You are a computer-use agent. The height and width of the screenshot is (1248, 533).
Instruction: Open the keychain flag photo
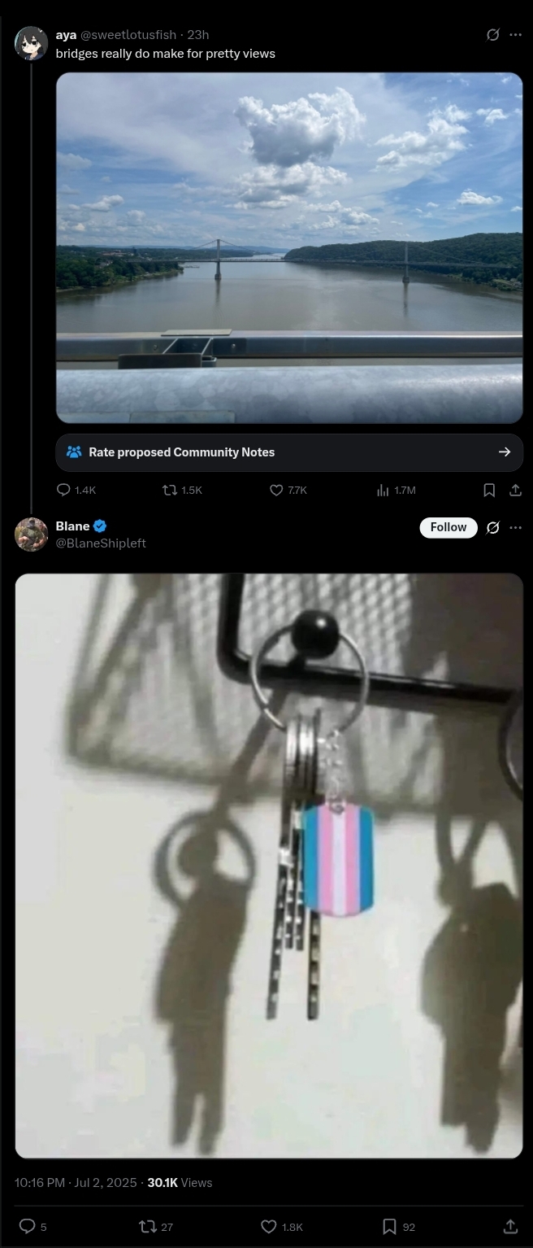[269, 866]
